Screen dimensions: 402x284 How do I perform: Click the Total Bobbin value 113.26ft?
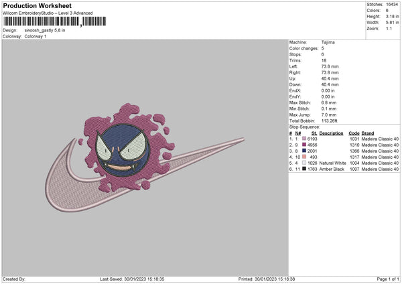coord(330,121)
